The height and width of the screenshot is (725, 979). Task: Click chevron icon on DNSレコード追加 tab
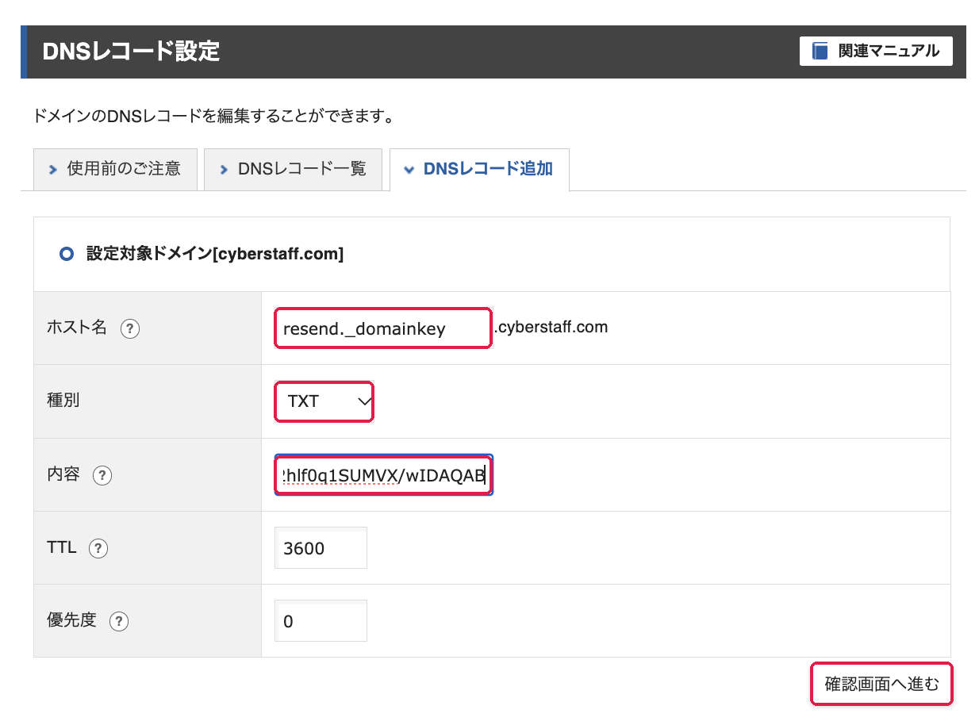[409, 170]
